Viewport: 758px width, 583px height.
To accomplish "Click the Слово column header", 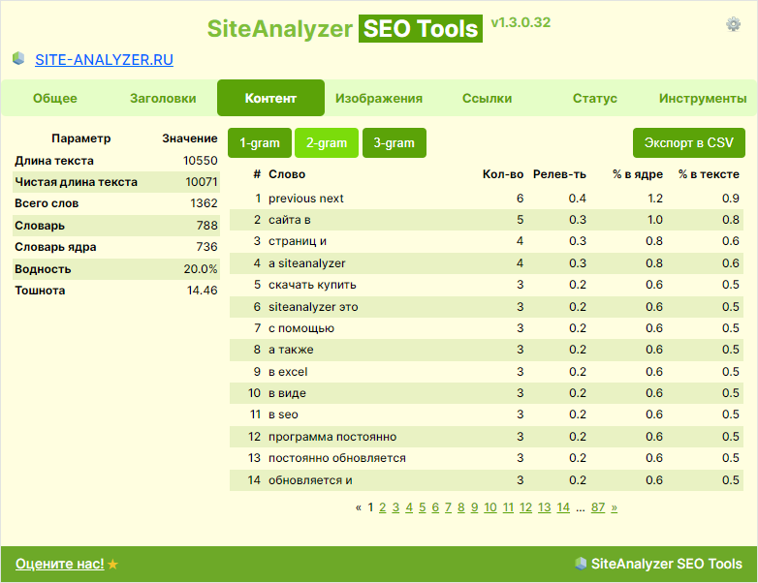I will [287, 174].
